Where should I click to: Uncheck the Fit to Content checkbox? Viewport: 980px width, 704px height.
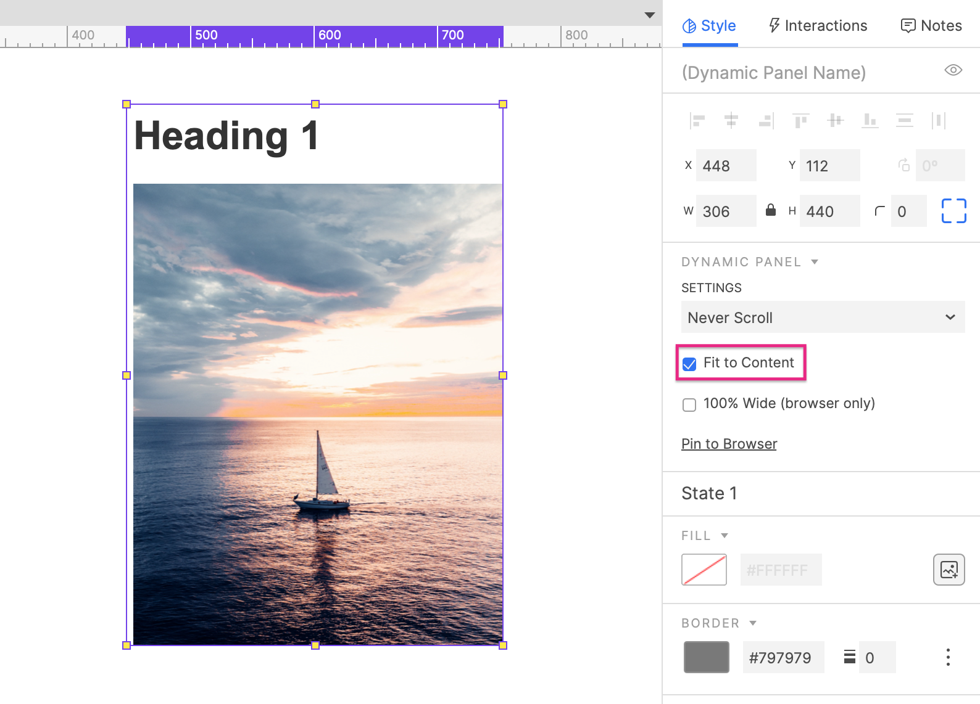tap(689, 364)
